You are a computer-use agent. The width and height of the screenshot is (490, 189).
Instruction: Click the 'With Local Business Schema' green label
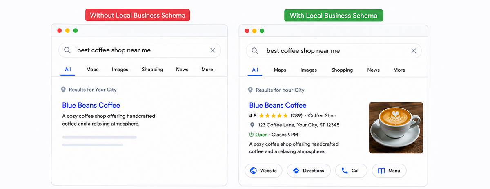[x=334, y=16]
